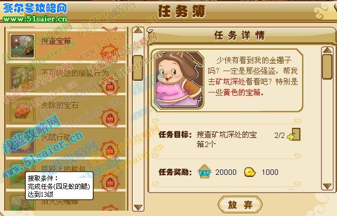337x216 pixels.
Task: Click the gold coin reward icon
Action: (x=250, y=172)
